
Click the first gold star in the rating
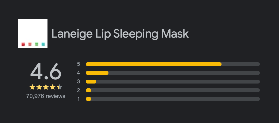coord(32,87)
